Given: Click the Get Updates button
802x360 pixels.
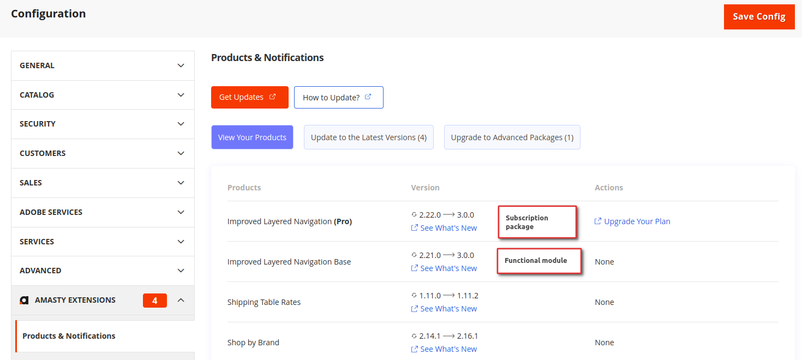Looking at the screenshot, I should (250, 97).
